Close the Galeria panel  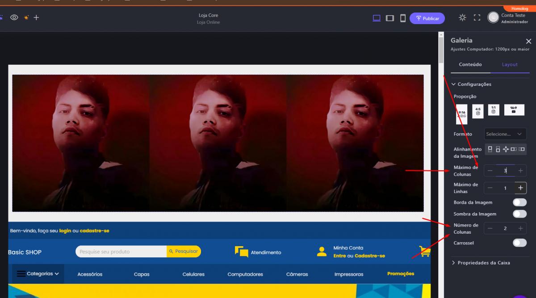(529, 41)
